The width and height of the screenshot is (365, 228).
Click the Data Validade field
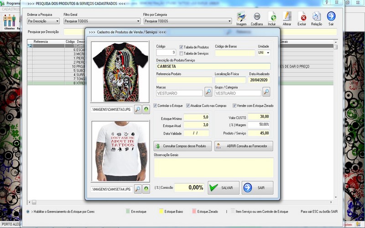[196, 133]
